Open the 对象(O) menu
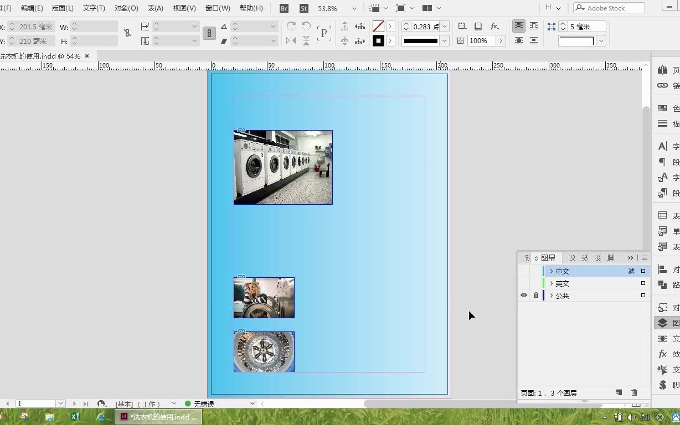Image resolution: width=680 pixels, height=425 pixels. (126, 8)
